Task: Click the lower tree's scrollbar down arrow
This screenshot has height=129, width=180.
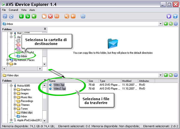Action: click(44, 121)
